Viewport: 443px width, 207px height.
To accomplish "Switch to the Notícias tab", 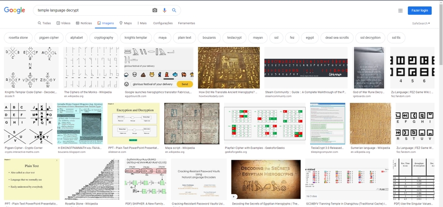I will pos(84,23).
